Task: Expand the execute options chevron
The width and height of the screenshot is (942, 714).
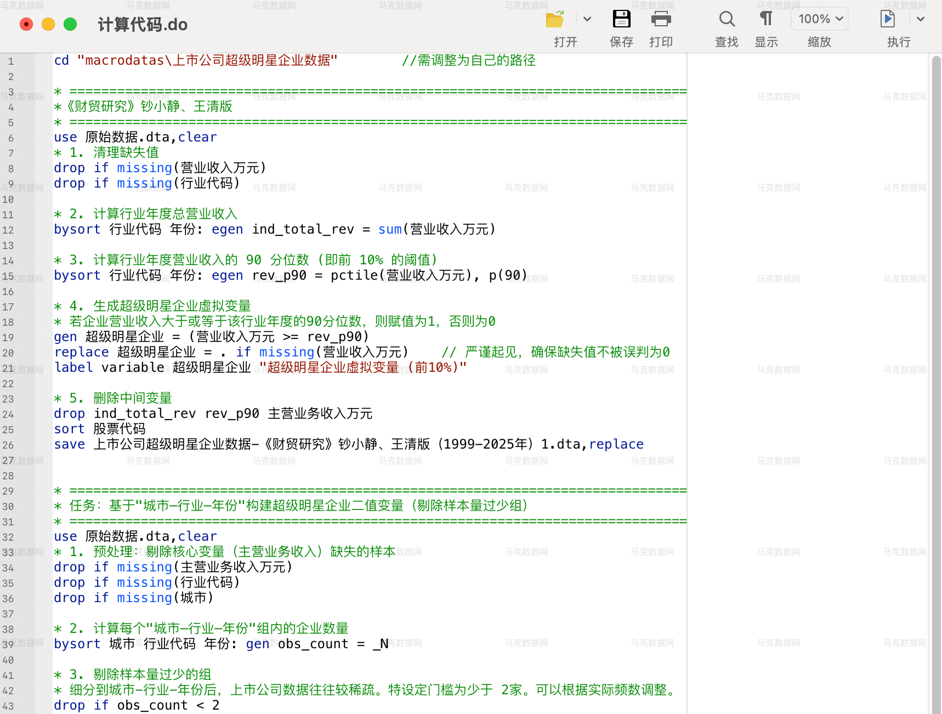Action: pyautogui.click(x=921, y=19)
